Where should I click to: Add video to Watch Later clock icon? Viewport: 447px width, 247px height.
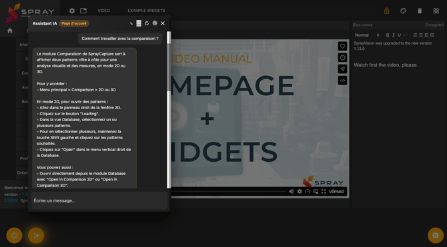pyautogui.click(x=343, y=57)
